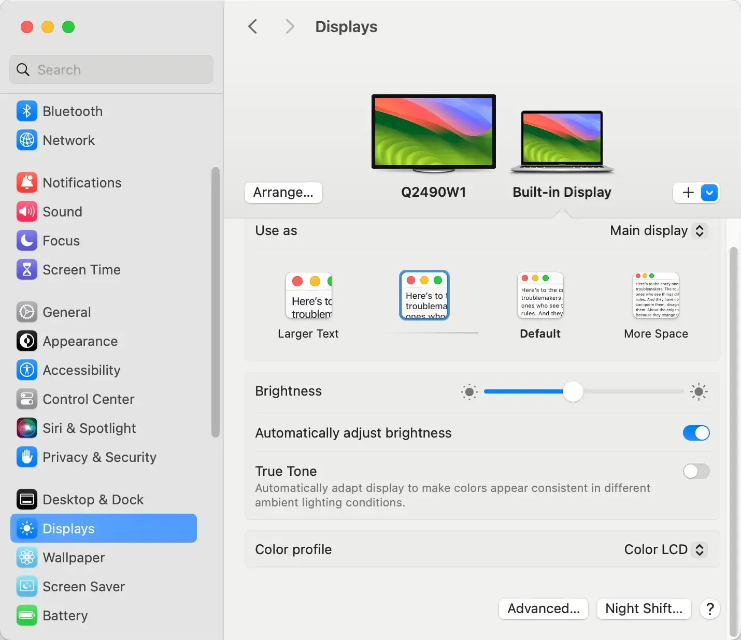Open Night Shift... settings

click(x=644, y=609)
